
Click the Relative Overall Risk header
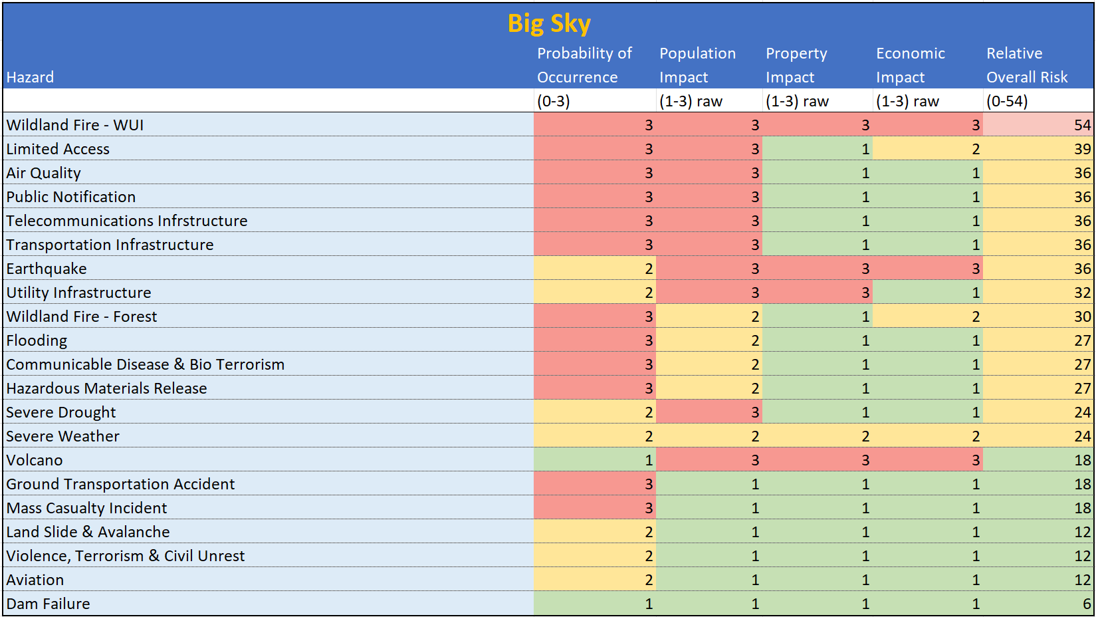point(1027,65)
